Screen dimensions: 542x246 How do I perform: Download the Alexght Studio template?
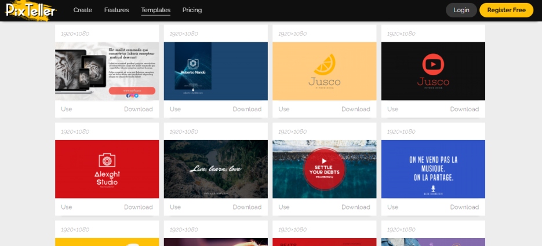point(139,207)
